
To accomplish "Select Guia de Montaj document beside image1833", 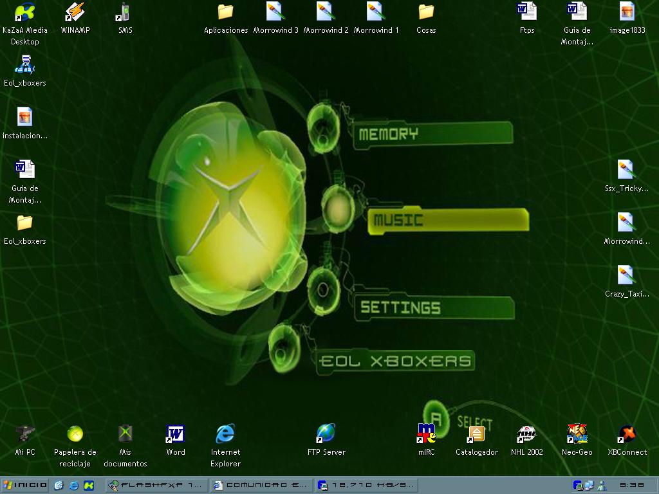I will pyautogui.click(x=577, y=13).
